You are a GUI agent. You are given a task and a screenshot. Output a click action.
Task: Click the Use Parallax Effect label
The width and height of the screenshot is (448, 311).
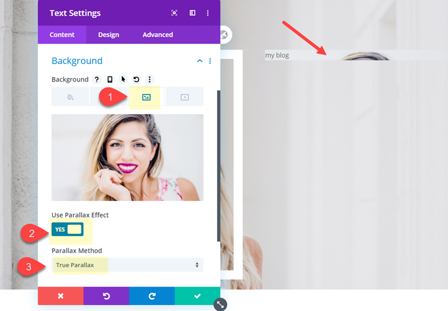coord(80,215)
